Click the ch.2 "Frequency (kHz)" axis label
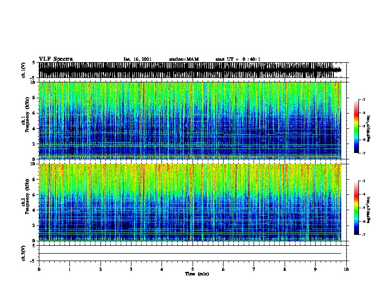Image resolution: width=390 pixels, height=302 pixels. click(x=28, y=197)
